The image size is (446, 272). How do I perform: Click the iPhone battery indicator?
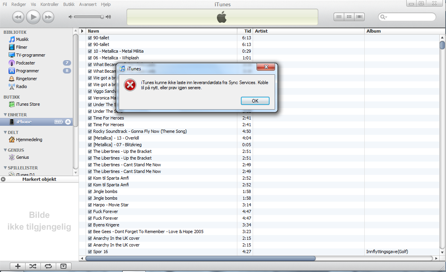click(59, 122)
